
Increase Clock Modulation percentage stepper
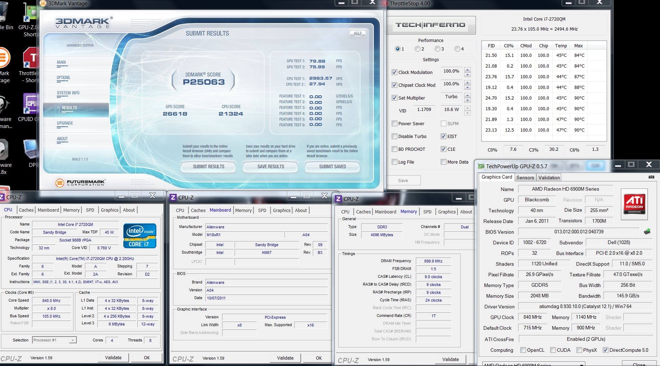point(468,70)
